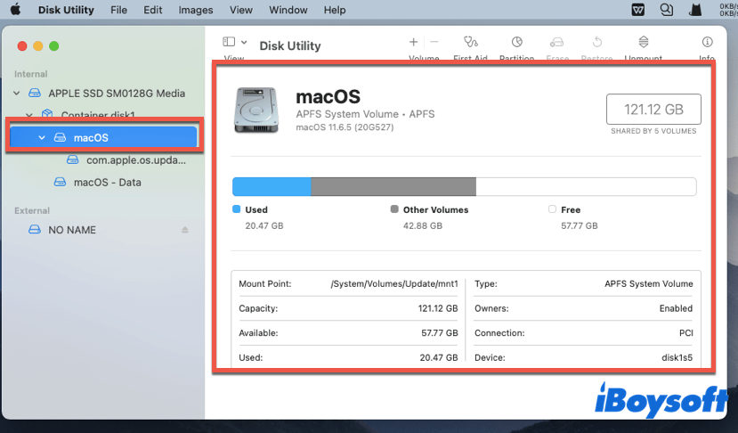The width and height of the screenshot is (738, 433).
Task: Open the Images menu
Action: 195,10
